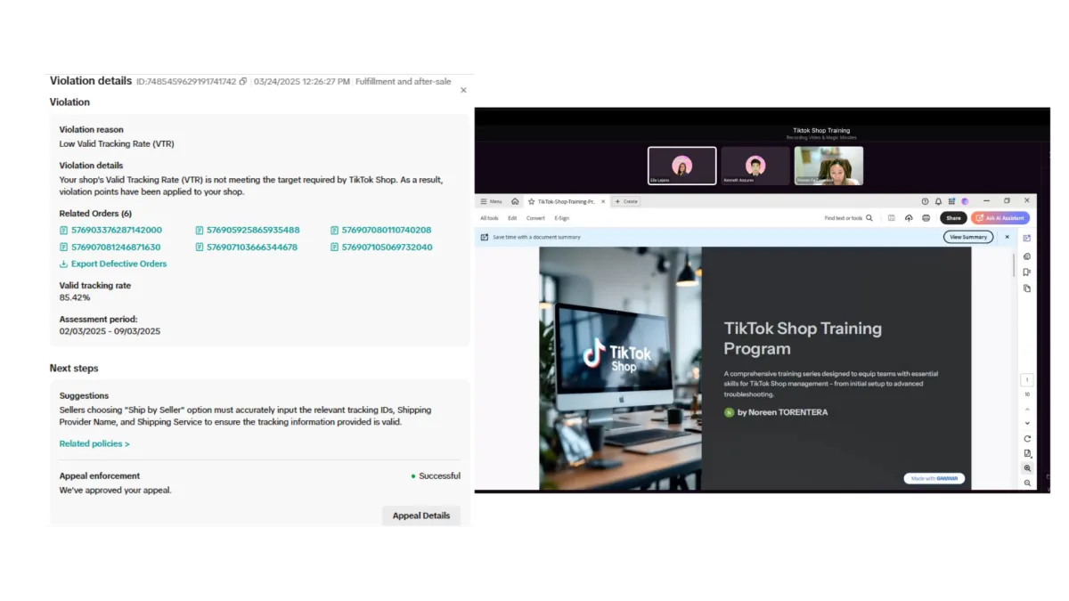
Task: Open Acrobat notifications bell icon
Action: coord(938,201)
